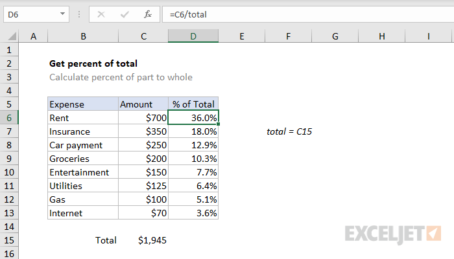Click the Select All corner triangle
Image resolution: width=454 pixels, height=259 pixels.
[x=10, y=37]
